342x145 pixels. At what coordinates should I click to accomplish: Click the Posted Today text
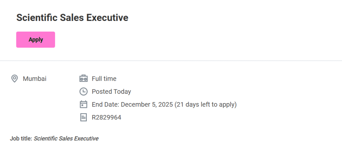111,91
